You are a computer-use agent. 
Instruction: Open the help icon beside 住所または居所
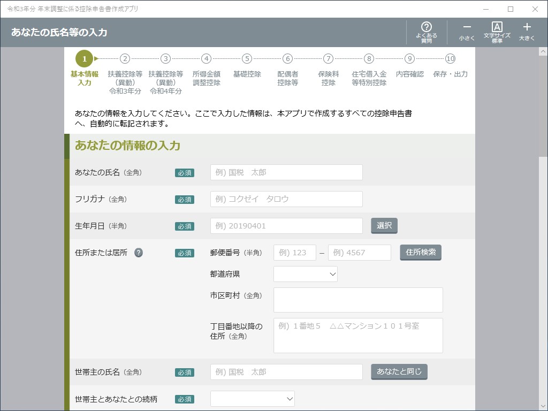pos(138,252)
